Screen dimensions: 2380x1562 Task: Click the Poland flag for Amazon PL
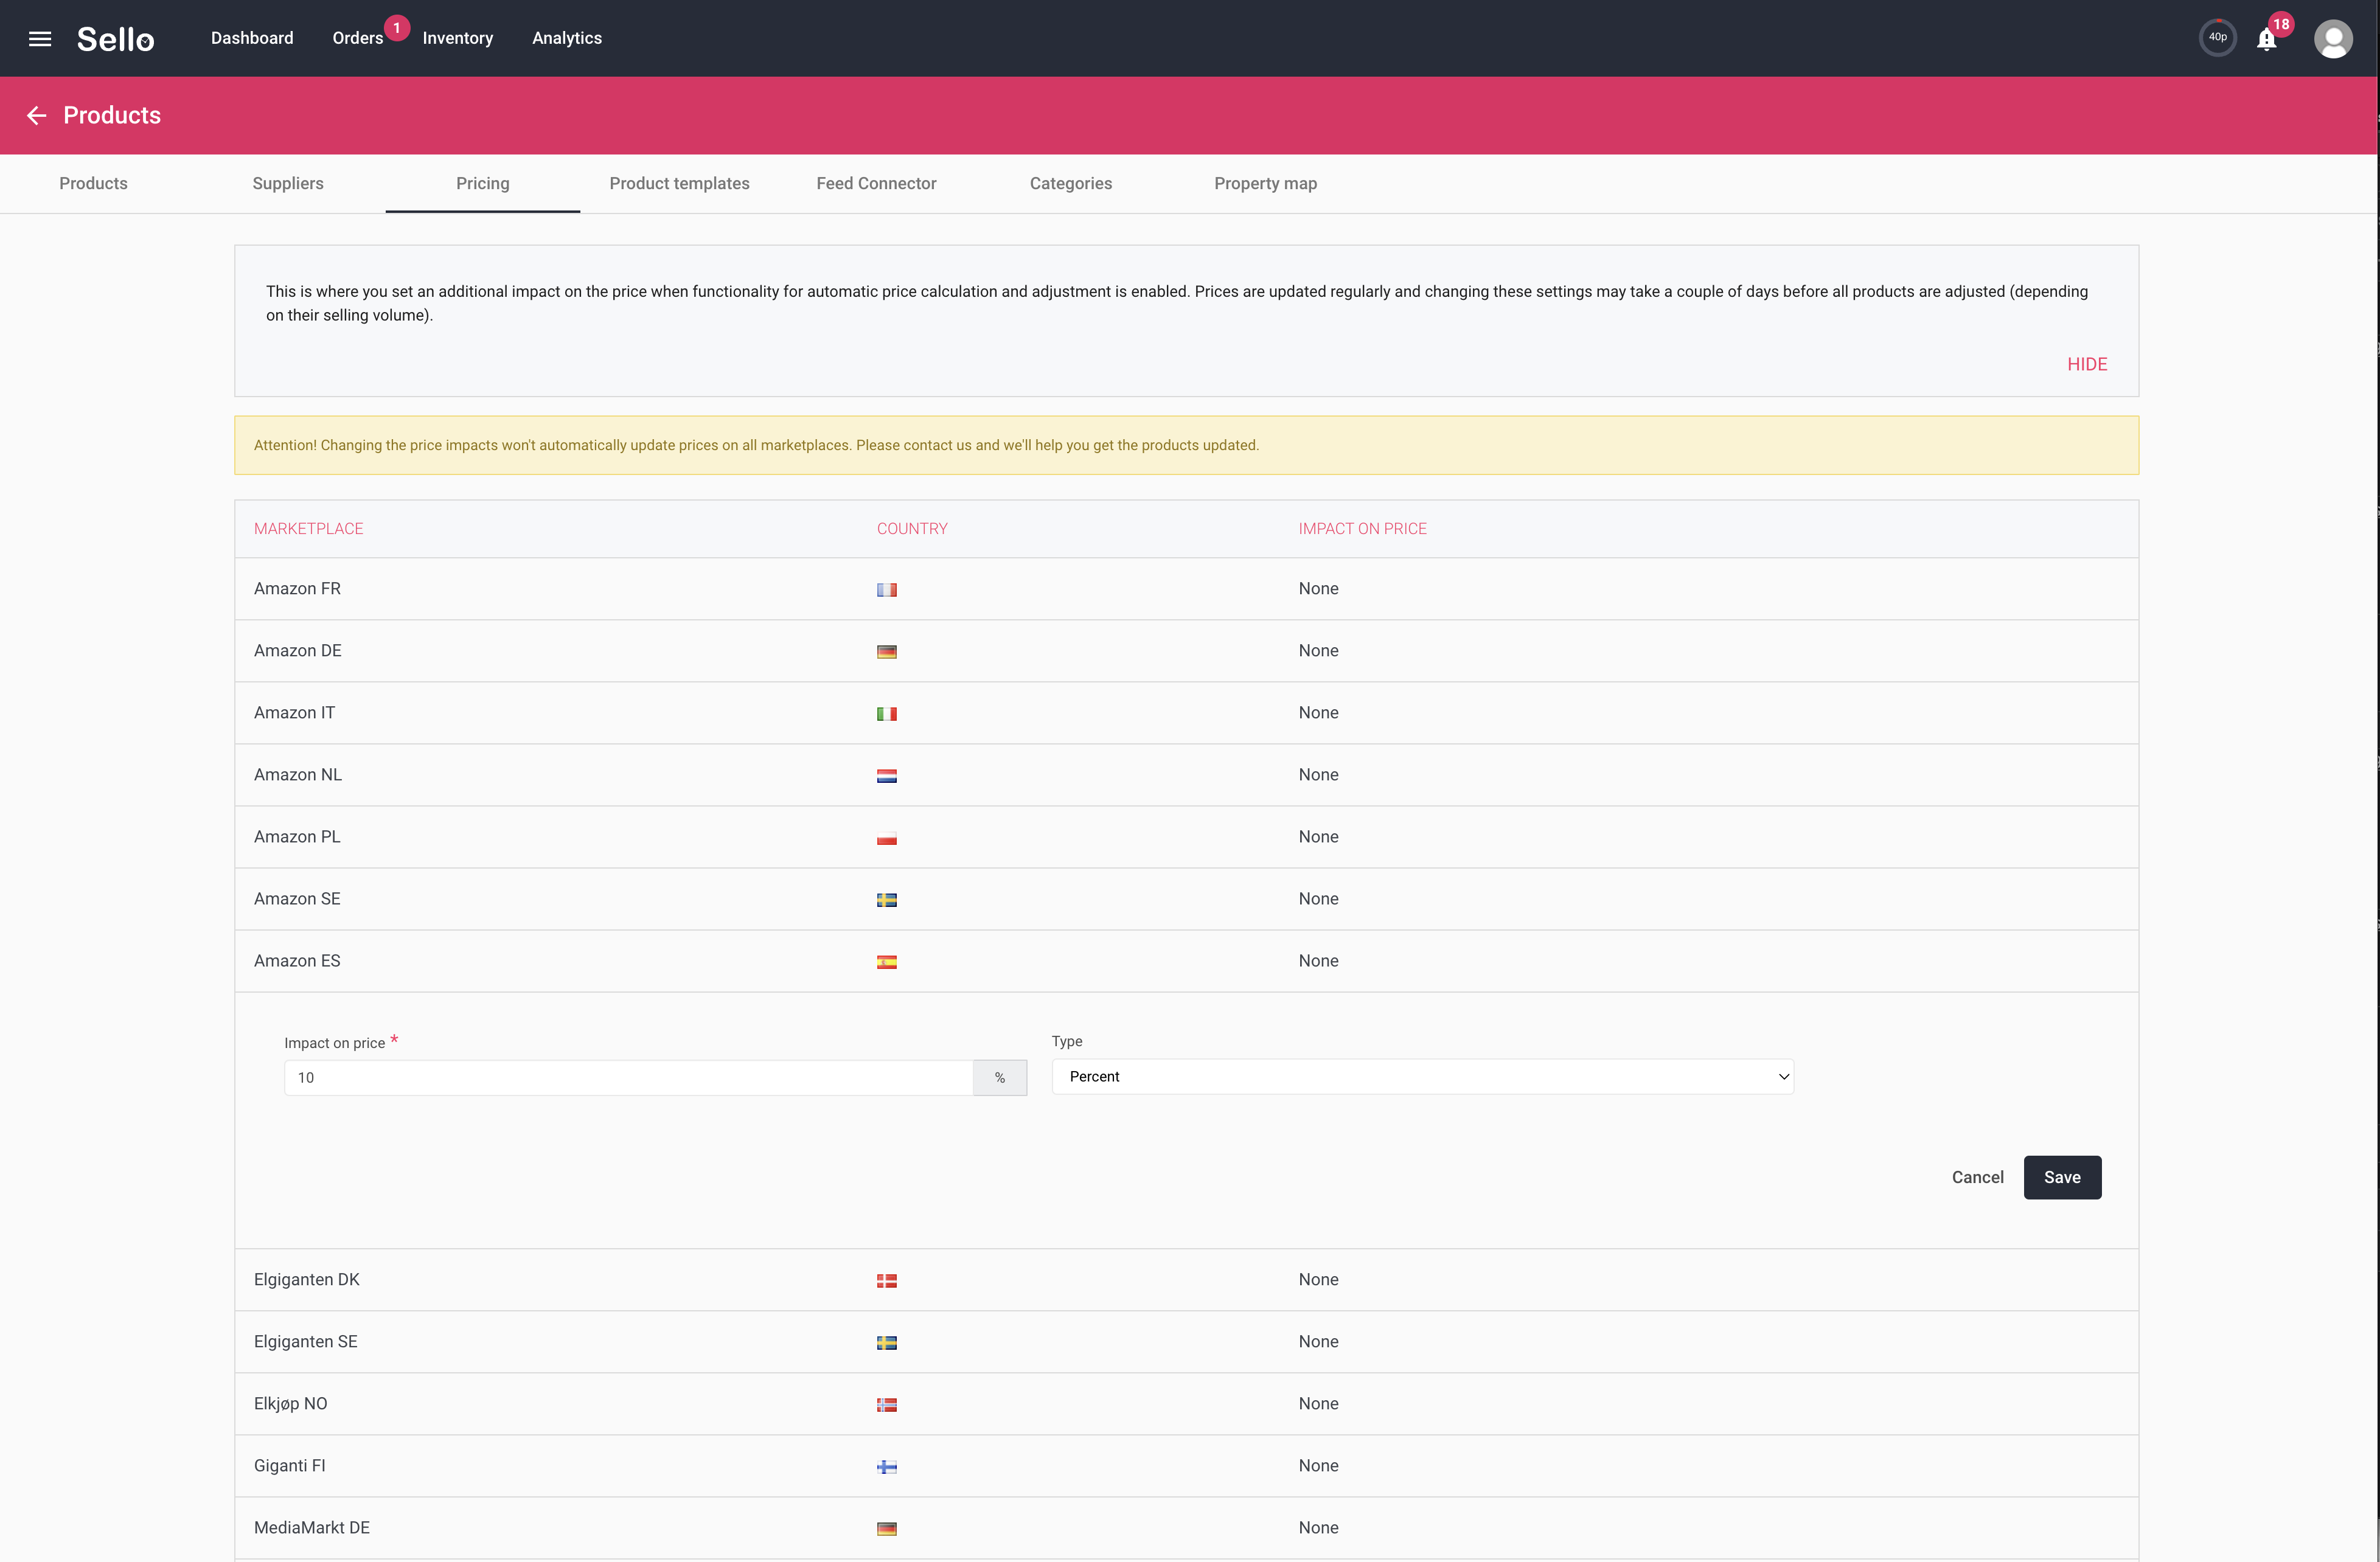886,838
